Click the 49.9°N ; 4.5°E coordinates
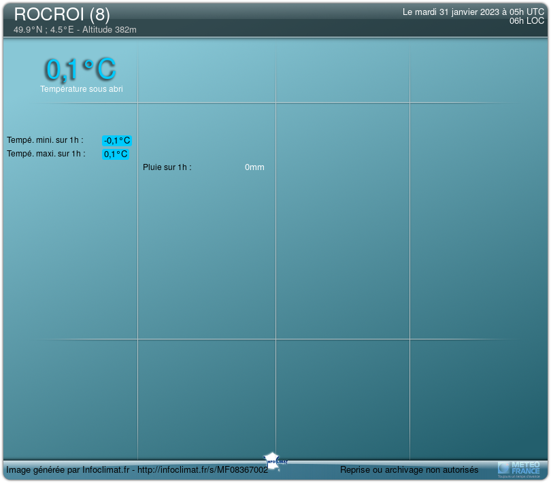 pos(44,30)
